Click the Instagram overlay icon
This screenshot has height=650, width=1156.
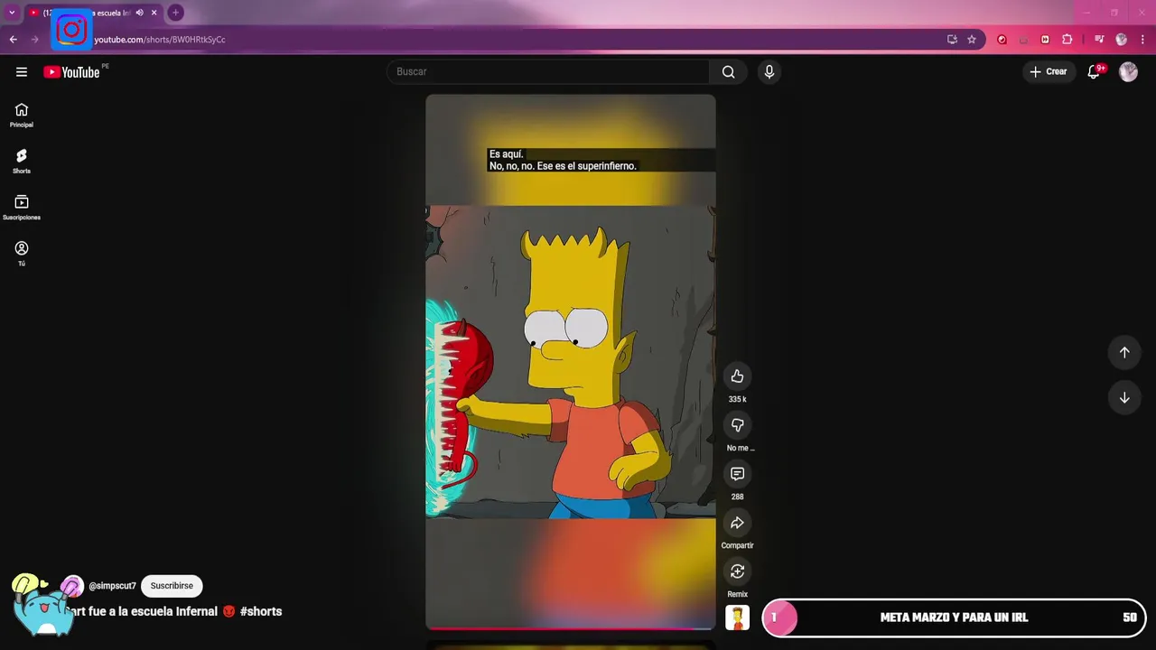point(71,30)
